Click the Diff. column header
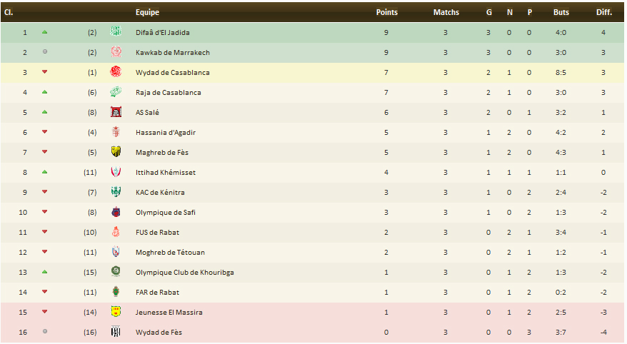Screen dimensions: 627x344 pos(603,12)
